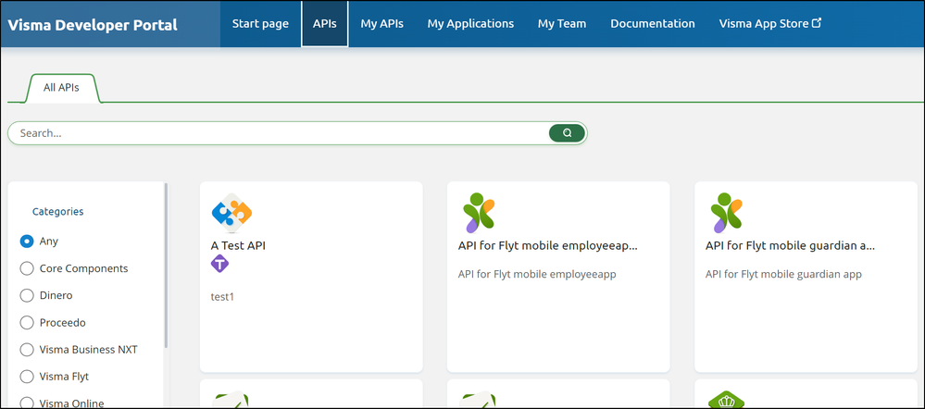
Task: Open API for Flyt mobile employeeap... title
Action: coord(547,246)
